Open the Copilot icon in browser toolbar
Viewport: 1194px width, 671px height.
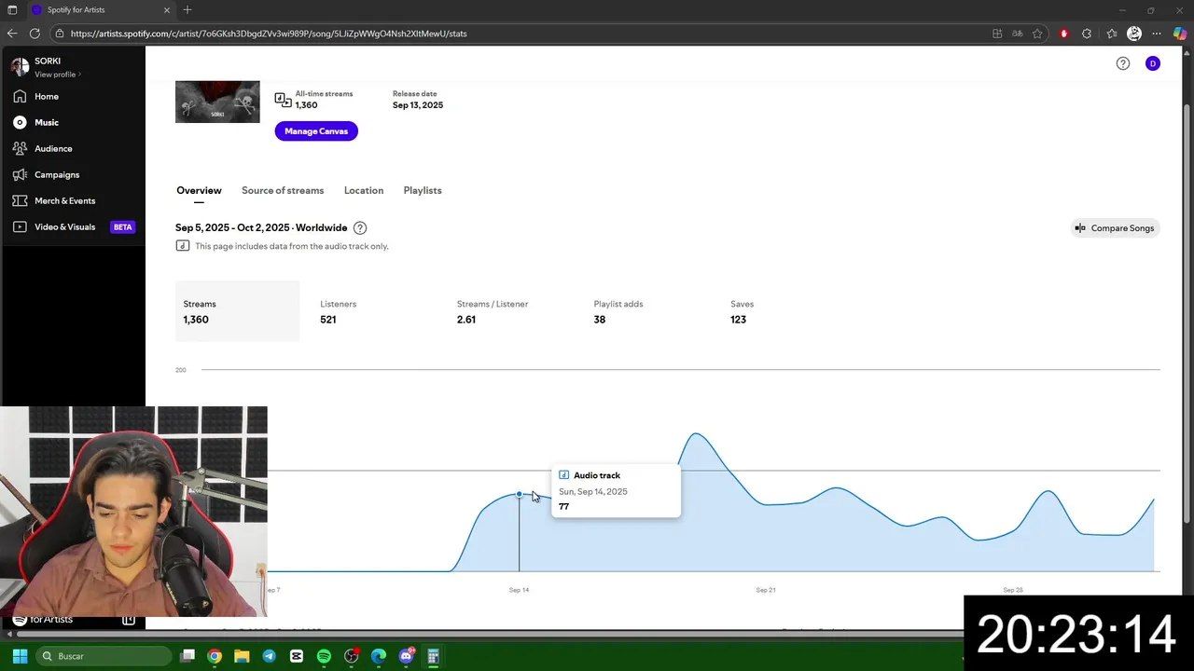tap(1180, 34)
